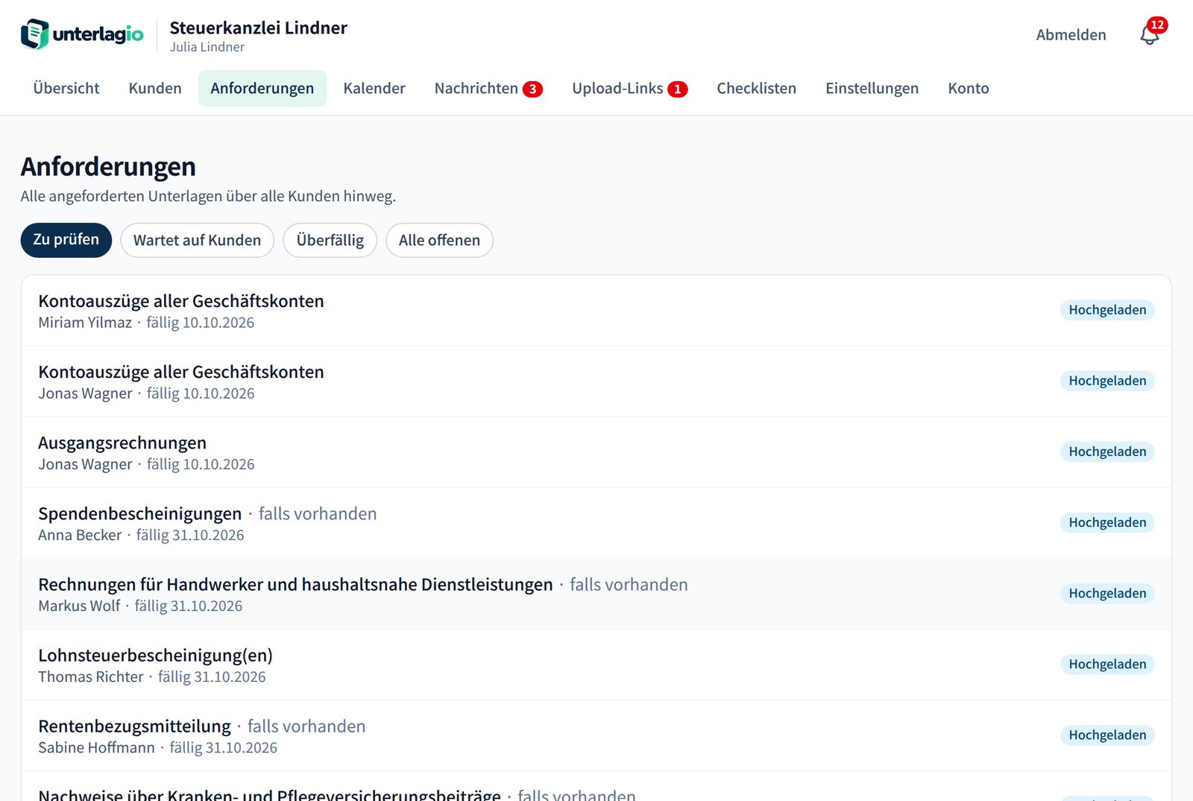This screenshot has width=1193, height=801.
Task: Open Miriam Yilmaz's Kontoauszüge request
Action: [596, 311]
